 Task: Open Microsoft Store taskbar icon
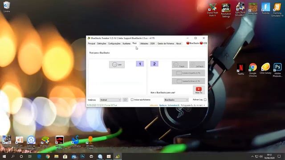[x=65, y=156]
